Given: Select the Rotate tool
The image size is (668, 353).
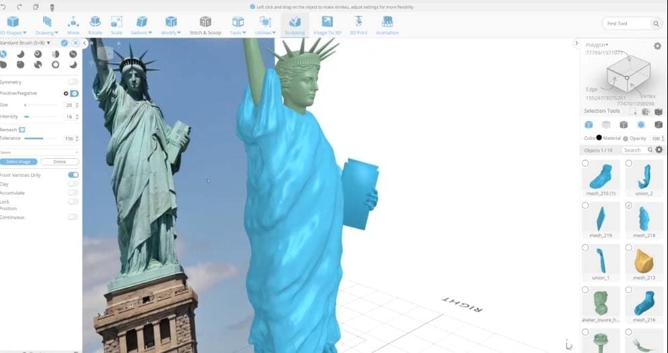Looking at the screenshot, I should click(x=95, y=26).
